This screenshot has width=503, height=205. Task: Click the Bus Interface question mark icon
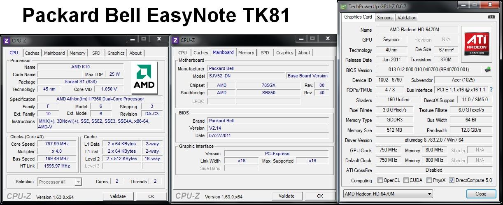491,90
